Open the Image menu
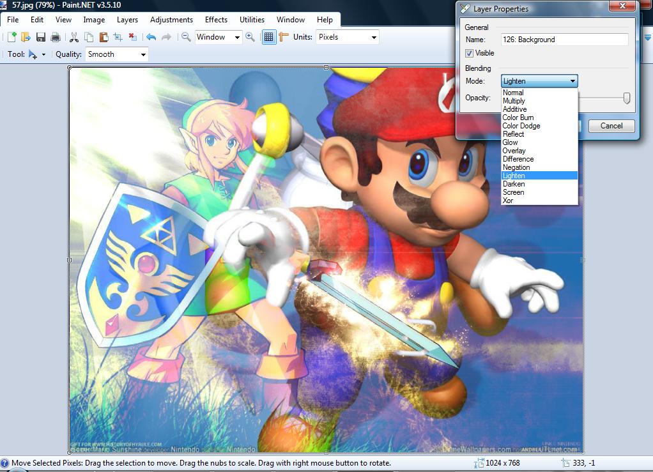 pyautogui.click(x=94, y=20)
